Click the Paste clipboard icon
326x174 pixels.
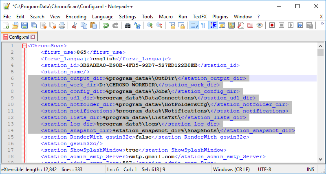tap(93, 25)
